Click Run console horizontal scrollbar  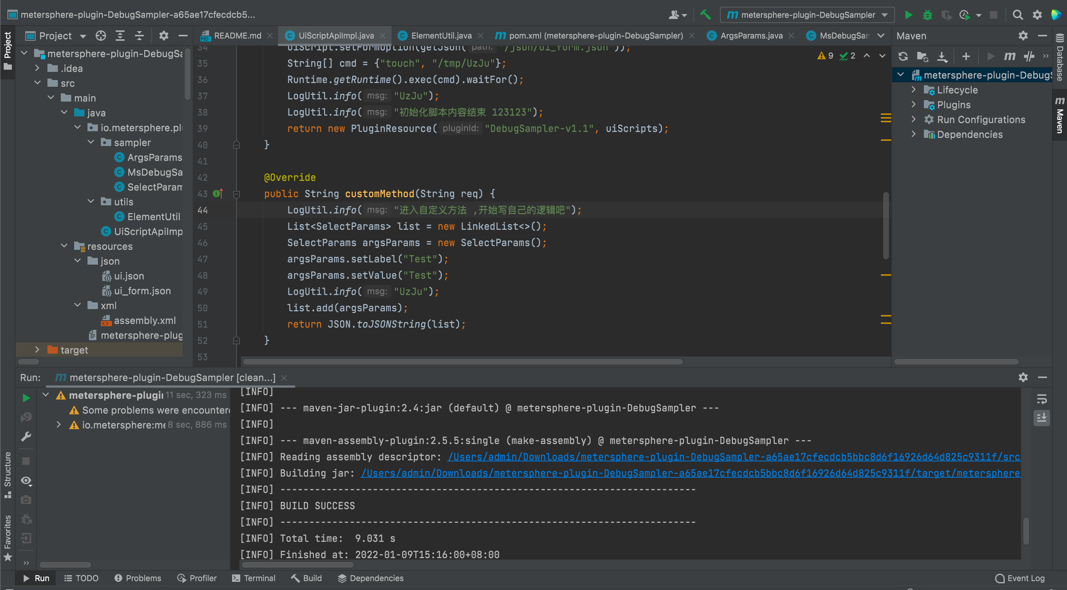297,564
